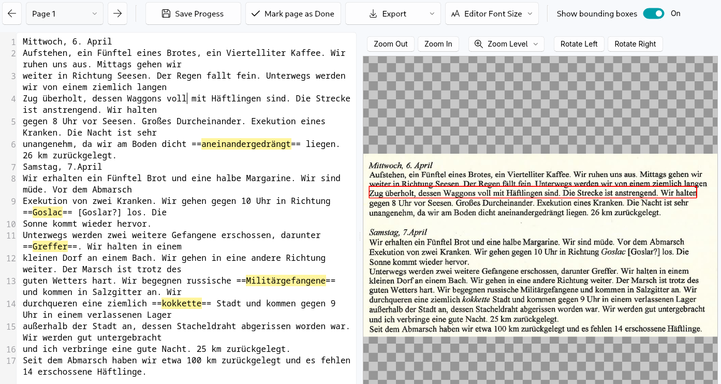Screen dimensions: 721x384
Task: Go to next page with forward arrow
Action: coord(117,13)
